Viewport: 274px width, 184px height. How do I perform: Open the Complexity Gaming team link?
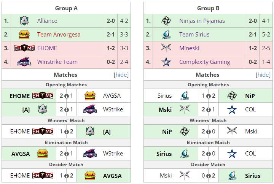point(205,62)
